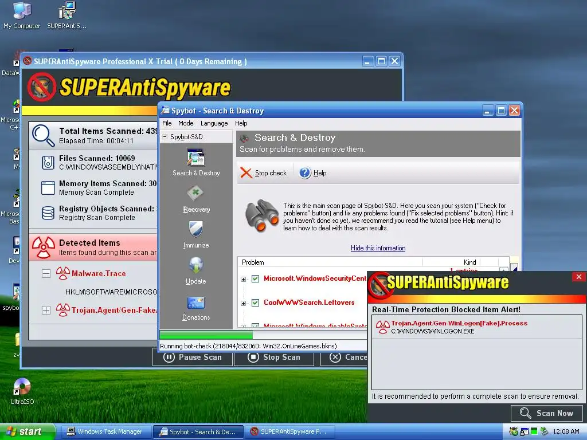Image resolution: width=587 pixels, height=440 pixels.
Task: Click the biohazard icon in the blocked alert
Action: coord(382,327)
